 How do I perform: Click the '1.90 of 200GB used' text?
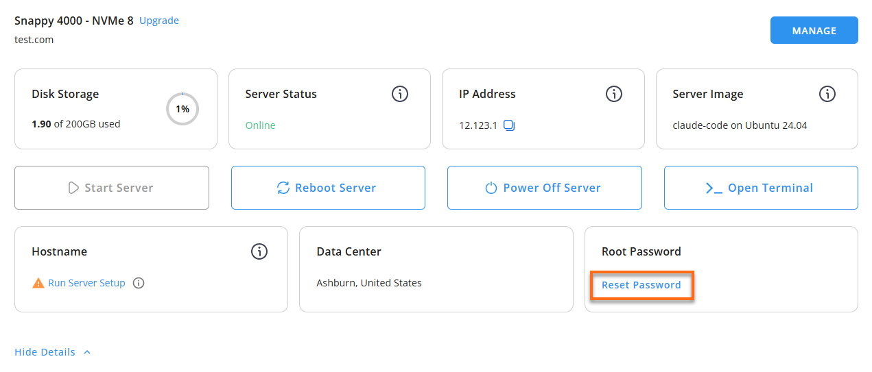coord(76,124)
